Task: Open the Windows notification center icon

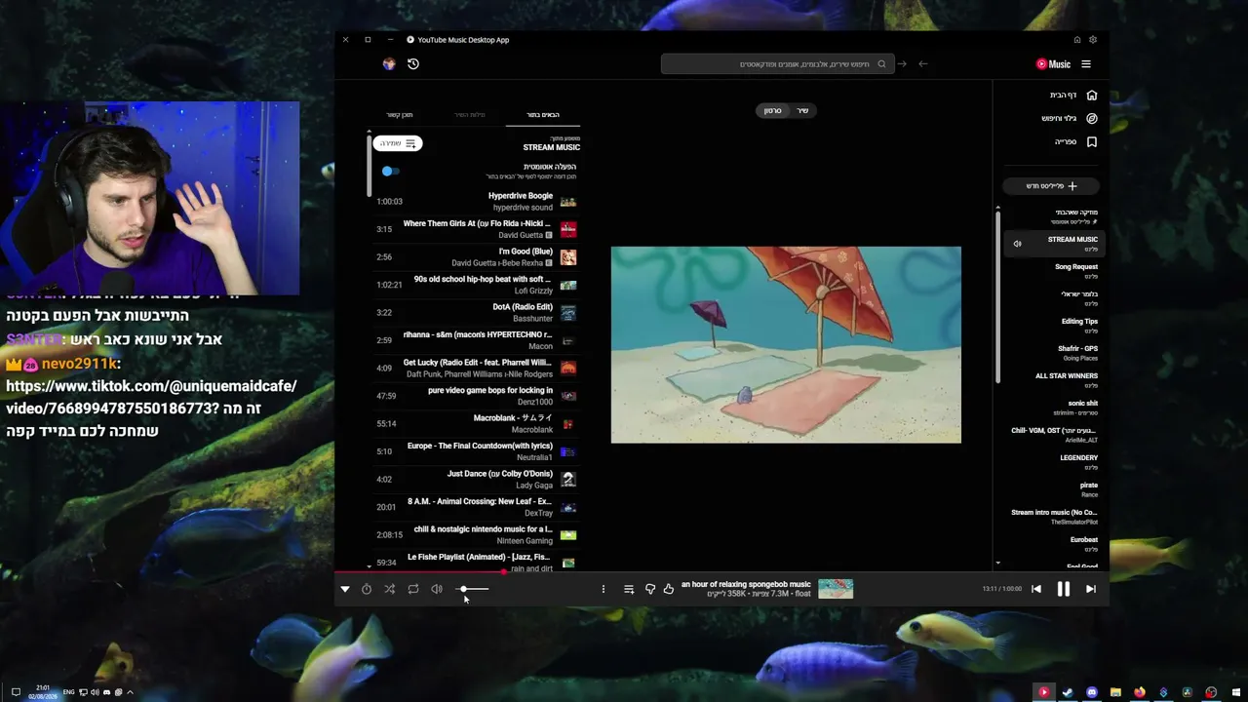Action: 16,692
